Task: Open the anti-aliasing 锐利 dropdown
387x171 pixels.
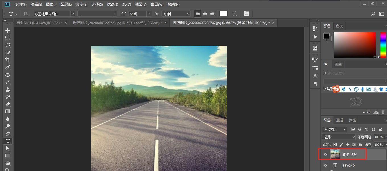Action: point(176,14)
